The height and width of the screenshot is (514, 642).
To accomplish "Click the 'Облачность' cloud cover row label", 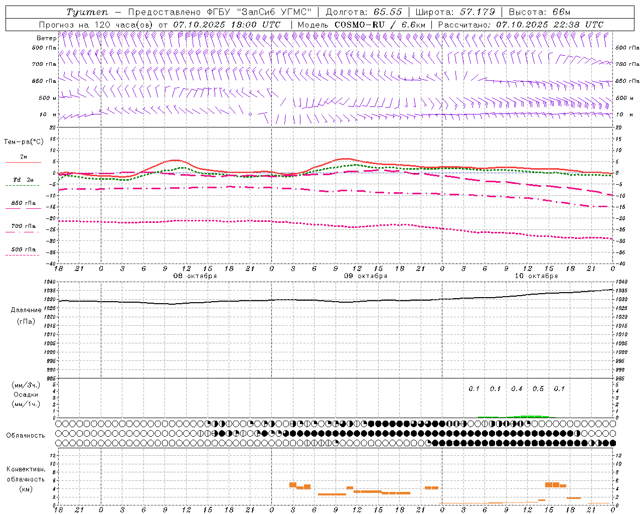I will [26, 436].
